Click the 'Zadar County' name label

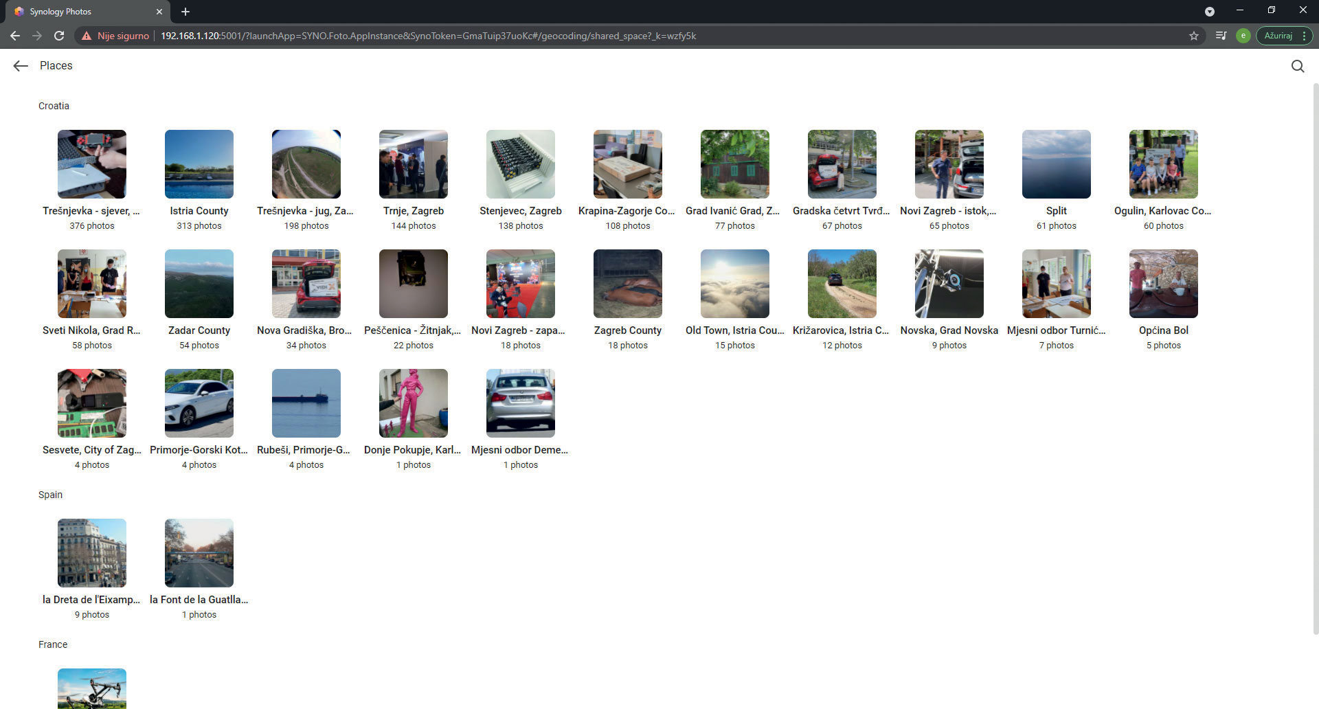click(x=199, y=330)
